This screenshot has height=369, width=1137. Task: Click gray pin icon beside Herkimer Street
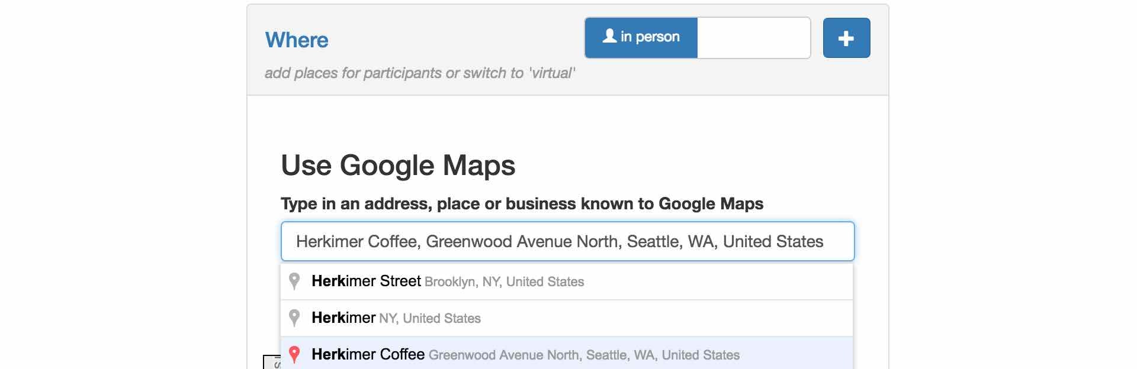294,281
